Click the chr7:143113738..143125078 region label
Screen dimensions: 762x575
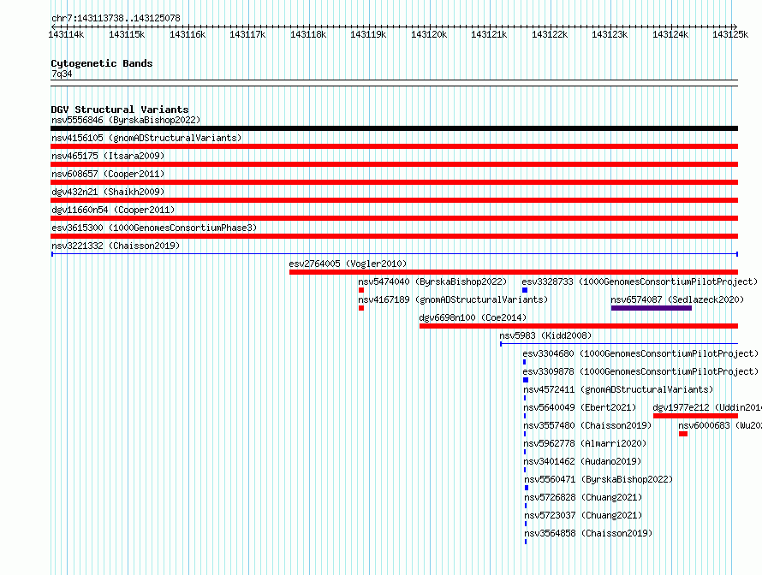click(x=116, y=18)
